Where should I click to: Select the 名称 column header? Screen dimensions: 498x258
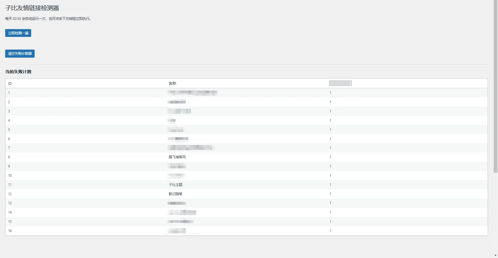[x=172, y=84]
